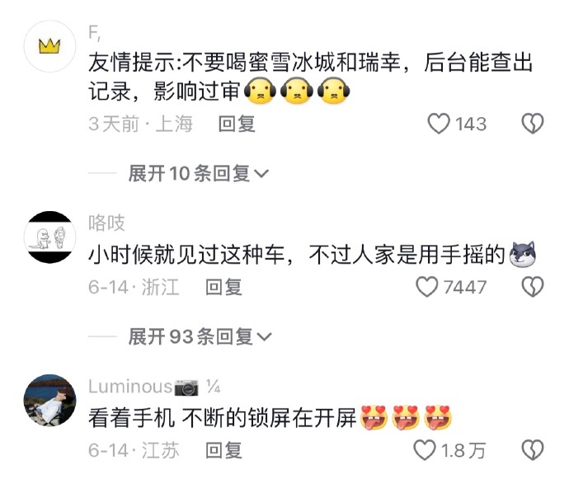Image resolution: width=569 pixels, height=484 pixels.
Task: Reply to the 上海 comment via 回复
Action: coord(237,124)
